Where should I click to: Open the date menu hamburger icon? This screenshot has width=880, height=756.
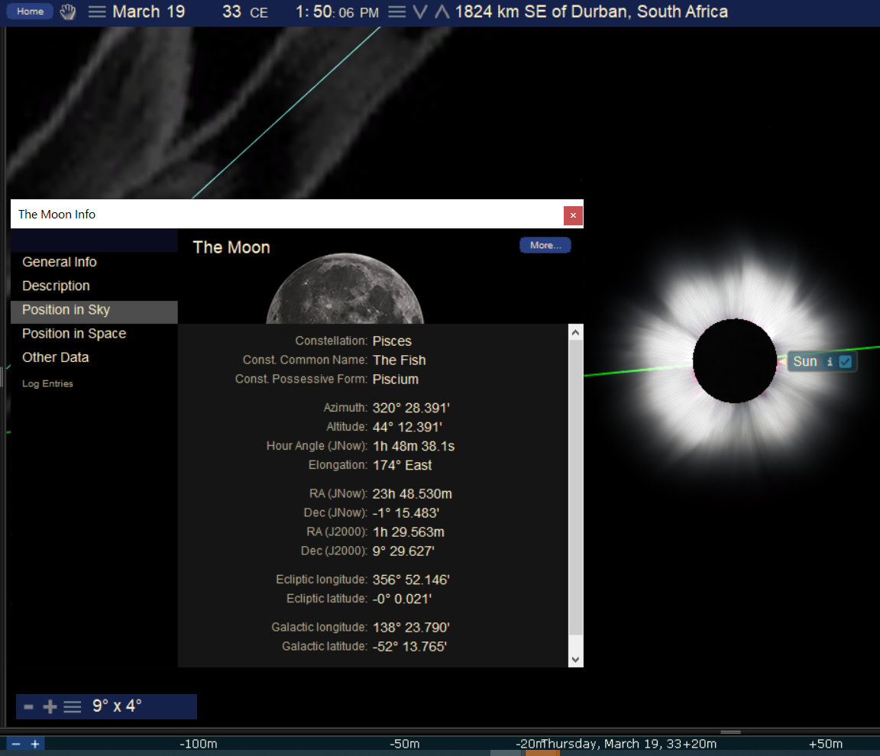(97, 11)
